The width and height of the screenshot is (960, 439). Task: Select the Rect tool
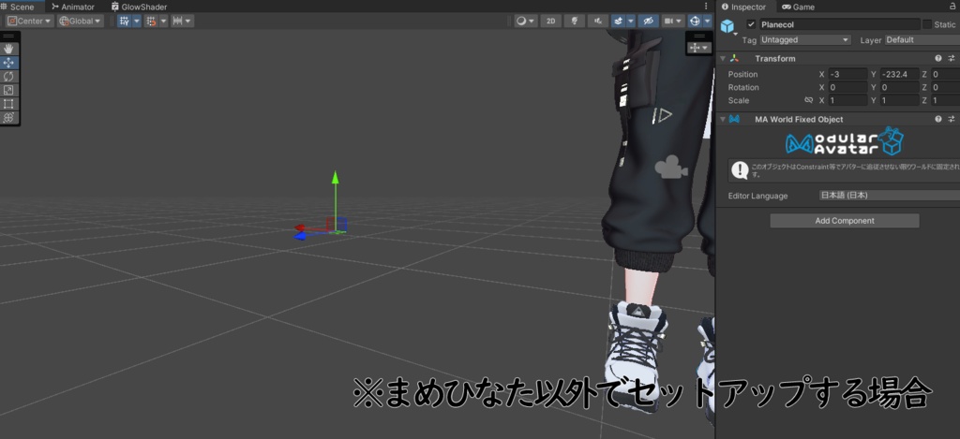[x=8, y=104]
